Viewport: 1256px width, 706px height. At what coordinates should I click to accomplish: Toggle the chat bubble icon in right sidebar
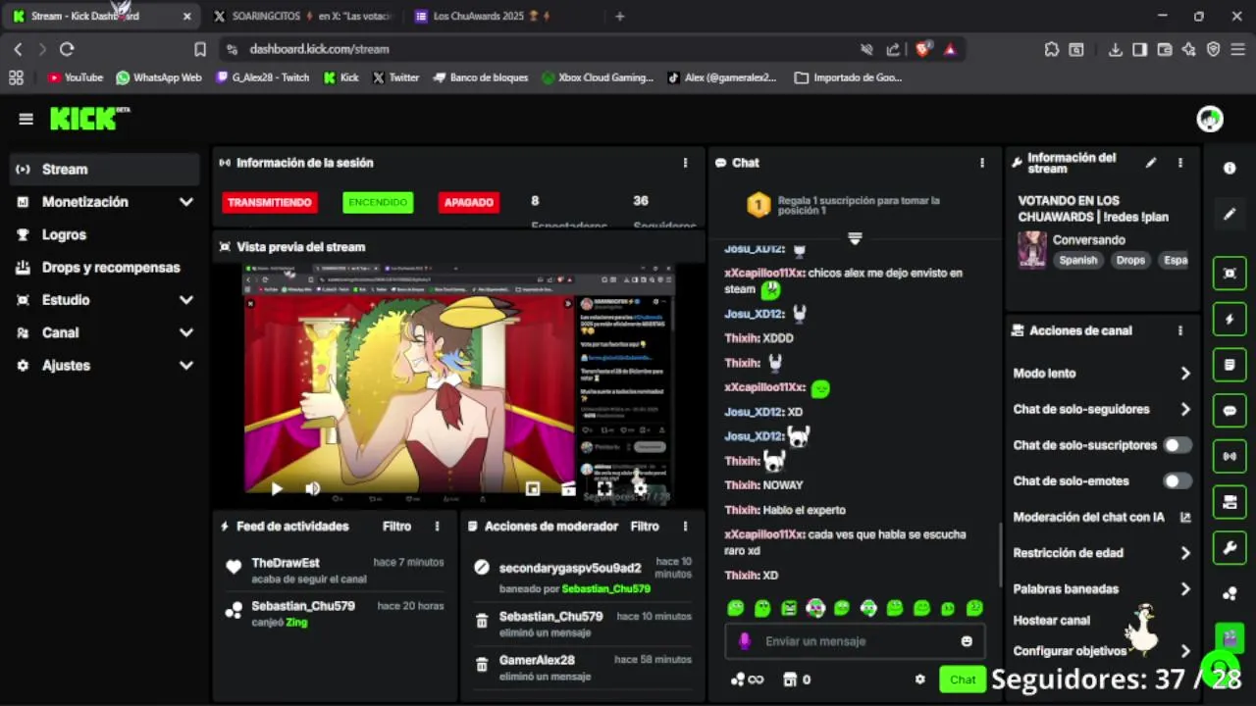1230,411
